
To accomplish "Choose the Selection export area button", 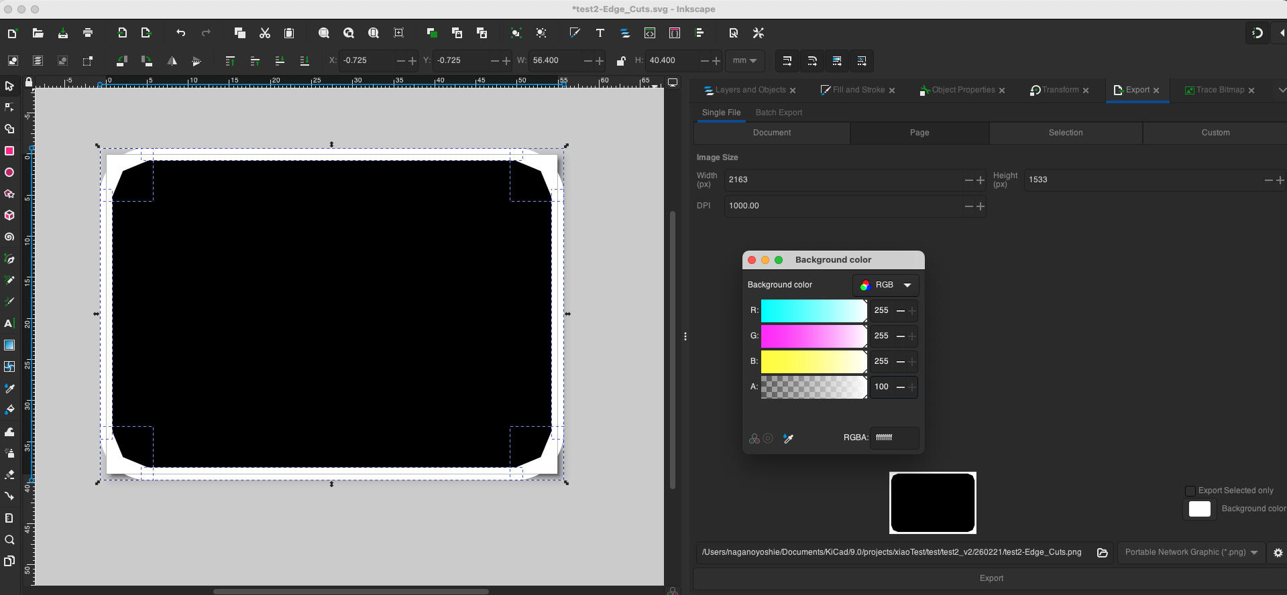I will (x=1065, y=133).
